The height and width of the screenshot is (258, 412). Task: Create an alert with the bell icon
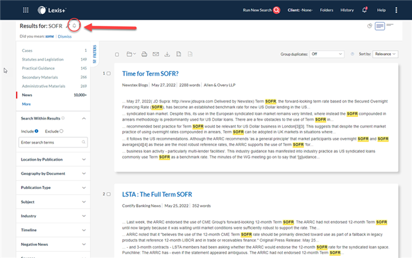tap(74, 26)
